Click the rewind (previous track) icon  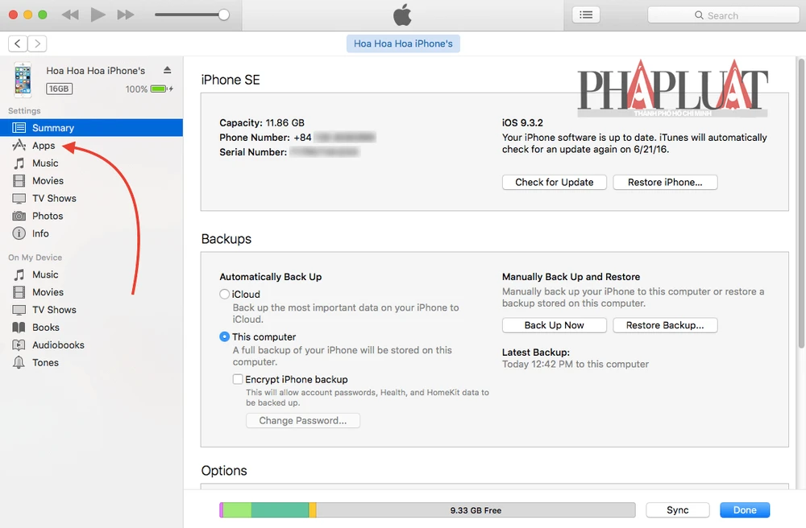[70, 14]
